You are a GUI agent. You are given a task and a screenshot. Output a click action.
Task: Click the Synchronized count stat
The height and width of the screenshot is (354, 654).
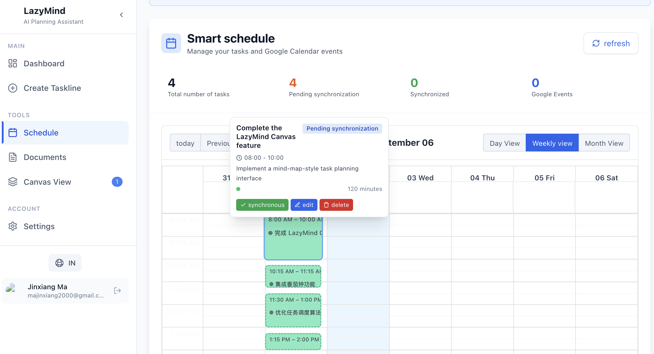click(x=429, y=87)
